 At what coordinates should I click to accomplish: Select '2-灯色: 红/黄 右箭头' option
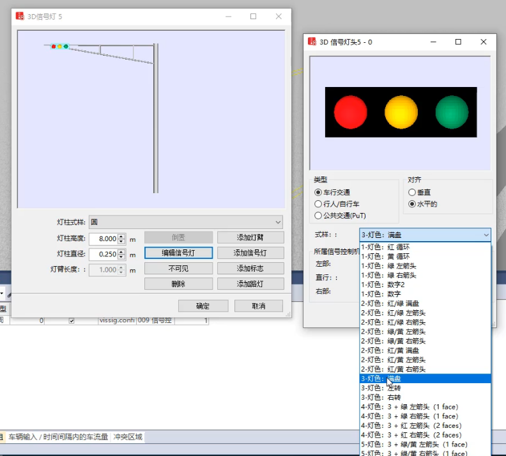[x=425, y=369]
